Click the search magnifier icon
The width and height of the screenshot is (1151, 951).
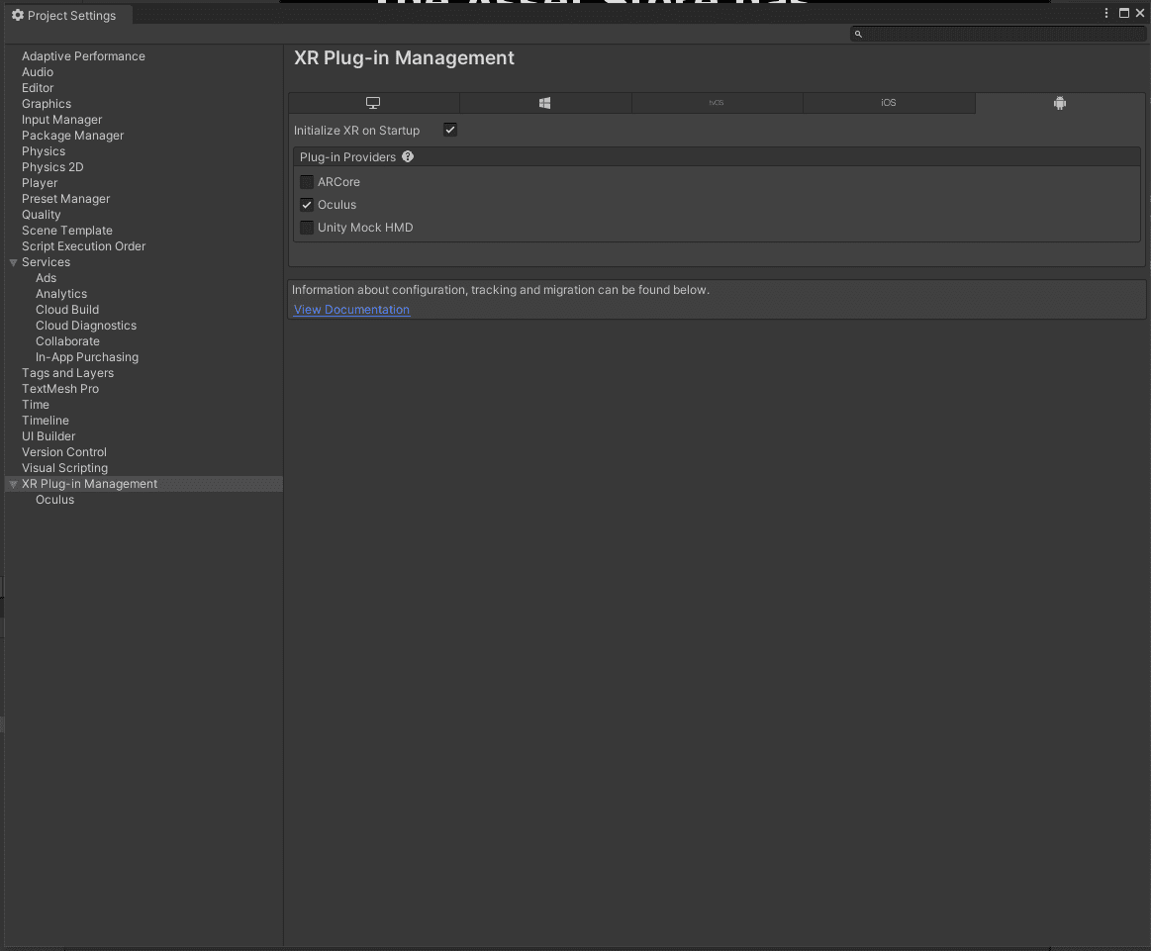coord(858,35)
